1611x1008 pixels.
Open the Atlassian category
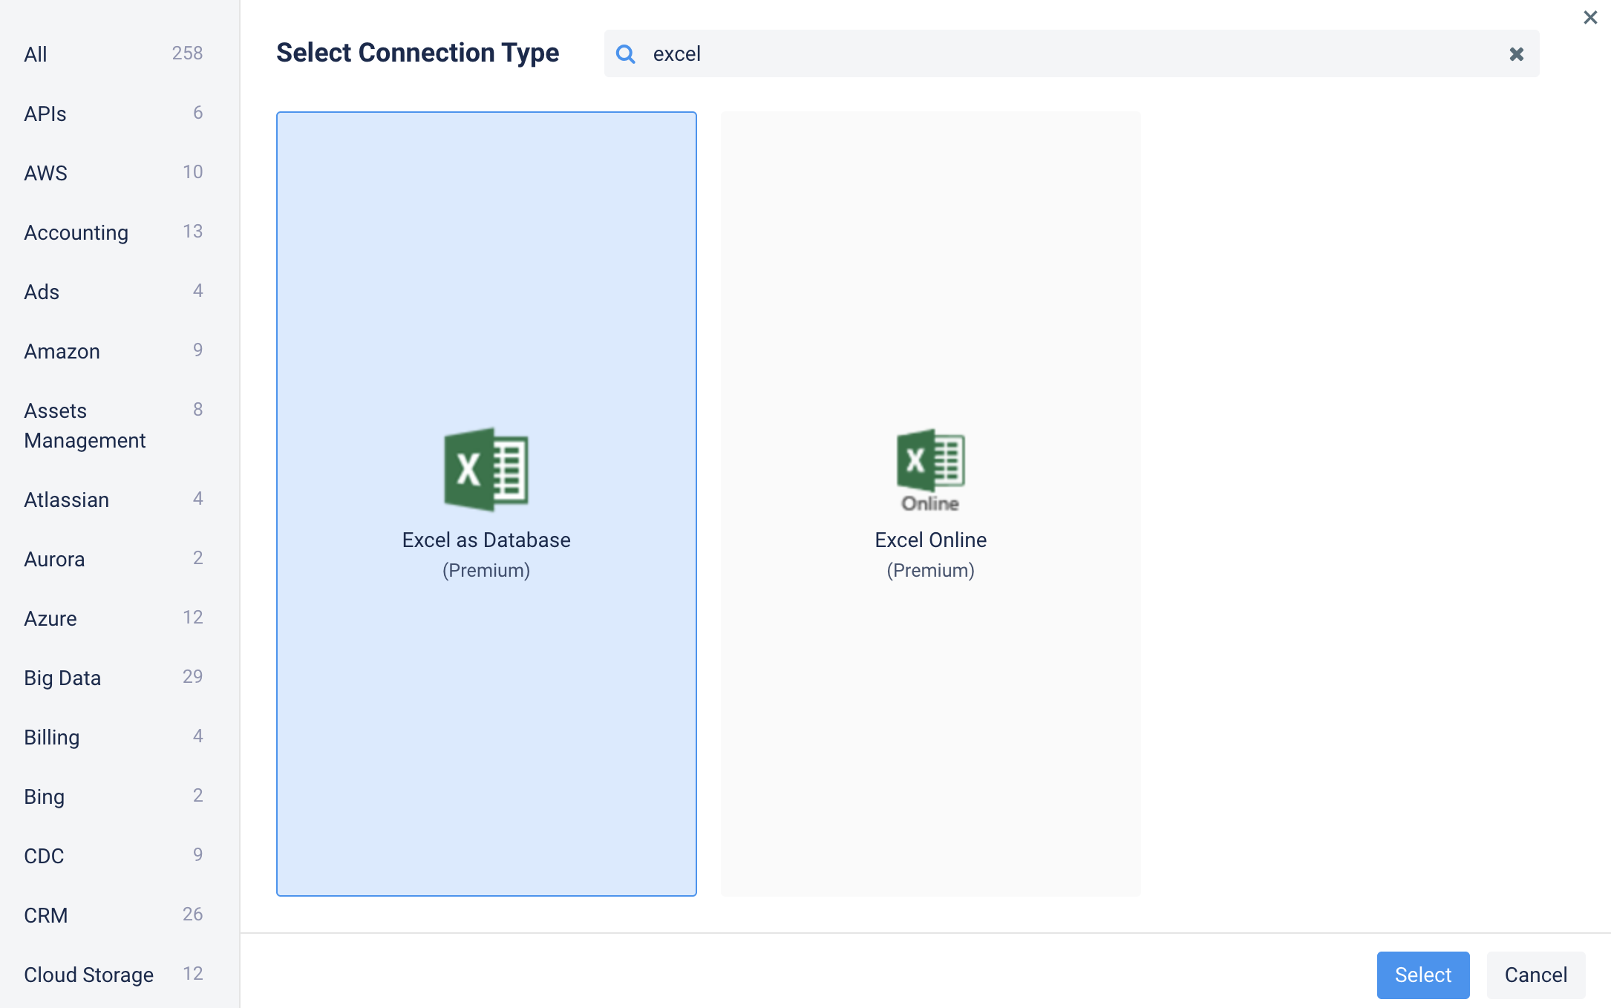(x=114, y=500)
